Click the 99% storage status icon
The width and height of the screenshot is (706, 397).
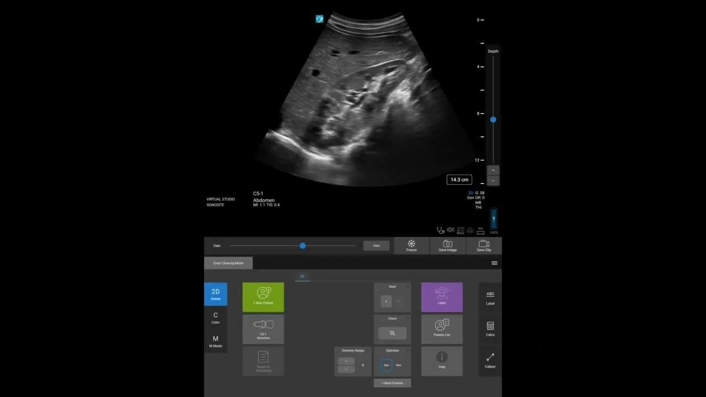pyautogui.click(x=480, y=230)
